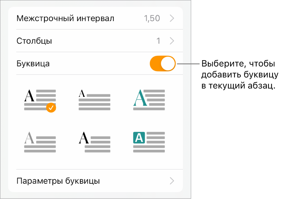Choose large teal serif A drop cap style

[x=149, y=100]
